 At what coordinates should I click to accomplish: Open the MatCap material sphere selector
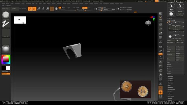(6, 50)
